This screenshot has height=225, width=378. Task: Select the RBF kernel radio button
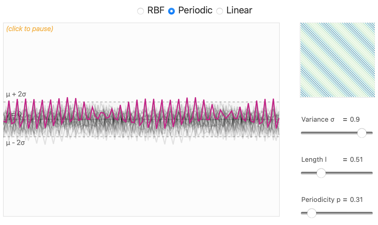pyautogui.click(x=141, y=11)
